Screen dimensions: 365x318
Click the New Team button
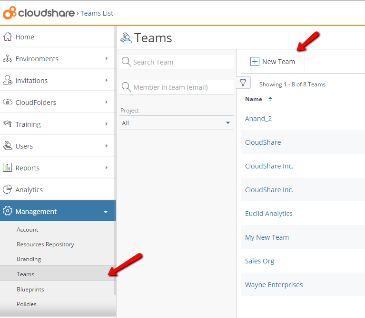point(273,62)
